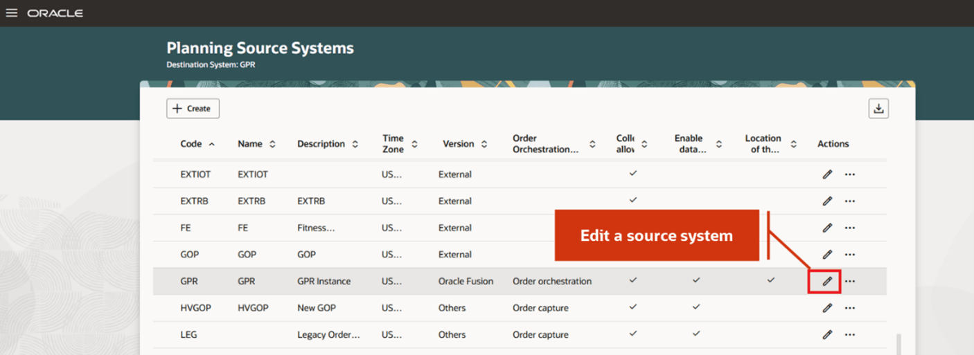The height and width of the screenshot is (355, 974).
Task: Open more actions menu for LEG row
Action: pyautogui.click(x=850, y=335)
